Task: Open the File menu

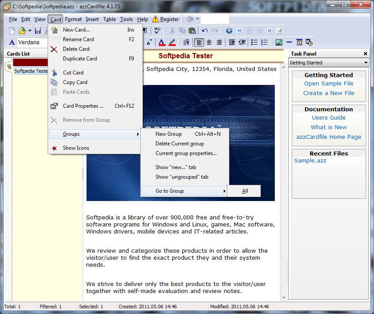Action: click(13, 19)
